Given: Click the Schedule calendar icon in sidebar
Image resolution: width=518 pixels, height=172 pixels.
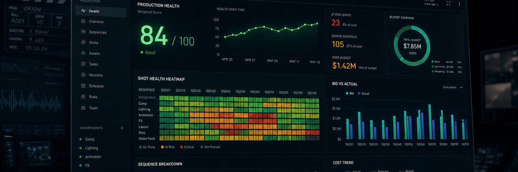Looking at the screenshot, I should coord(83,86).
